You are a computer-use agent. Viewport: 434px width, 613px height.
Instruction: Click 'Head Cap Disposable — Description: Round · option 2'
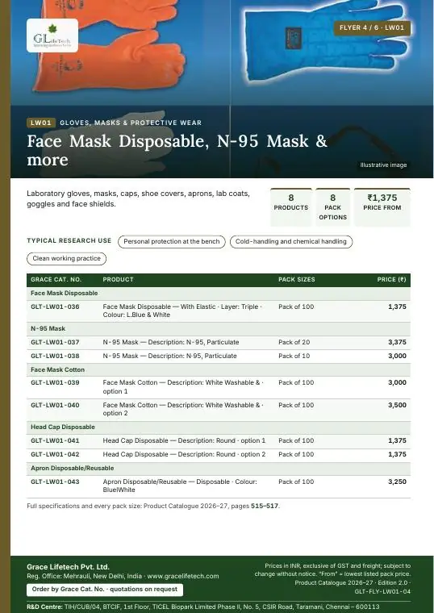pyautogui.click(x=184, y=455)
